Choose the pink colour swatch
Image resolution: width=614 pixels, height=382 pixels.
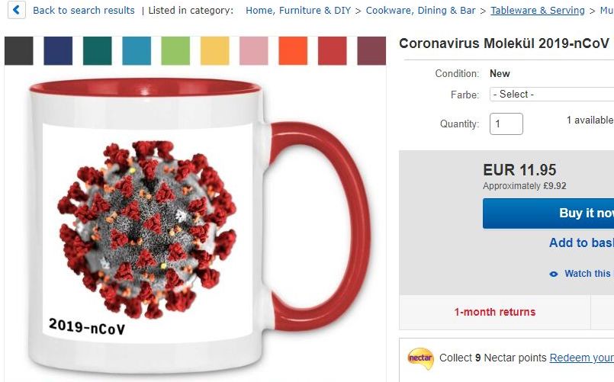pyautogui.click(x=254, y=51)
